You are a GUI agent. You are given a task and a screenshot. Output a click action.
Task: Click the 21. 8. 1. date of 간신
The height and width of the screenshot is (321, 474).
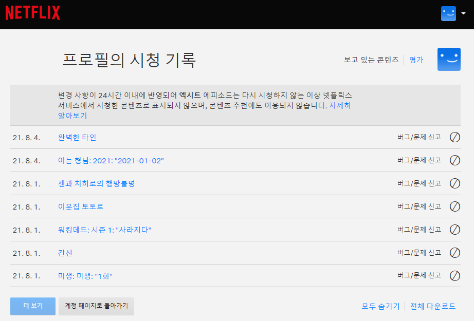(26, 253)
